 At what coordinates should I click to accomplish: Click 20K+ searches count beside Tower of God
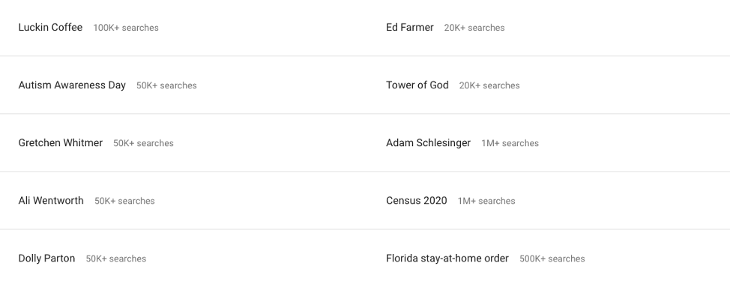coord(489,85)
